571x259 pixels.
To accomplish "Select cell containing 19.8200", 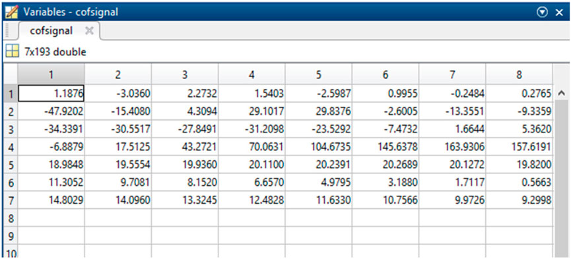I will (519, 165).
